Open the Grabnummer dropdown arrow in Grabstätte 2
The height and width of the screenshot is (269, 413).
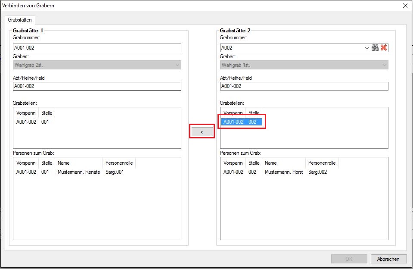pyautogui.click(x=366, y=48)
